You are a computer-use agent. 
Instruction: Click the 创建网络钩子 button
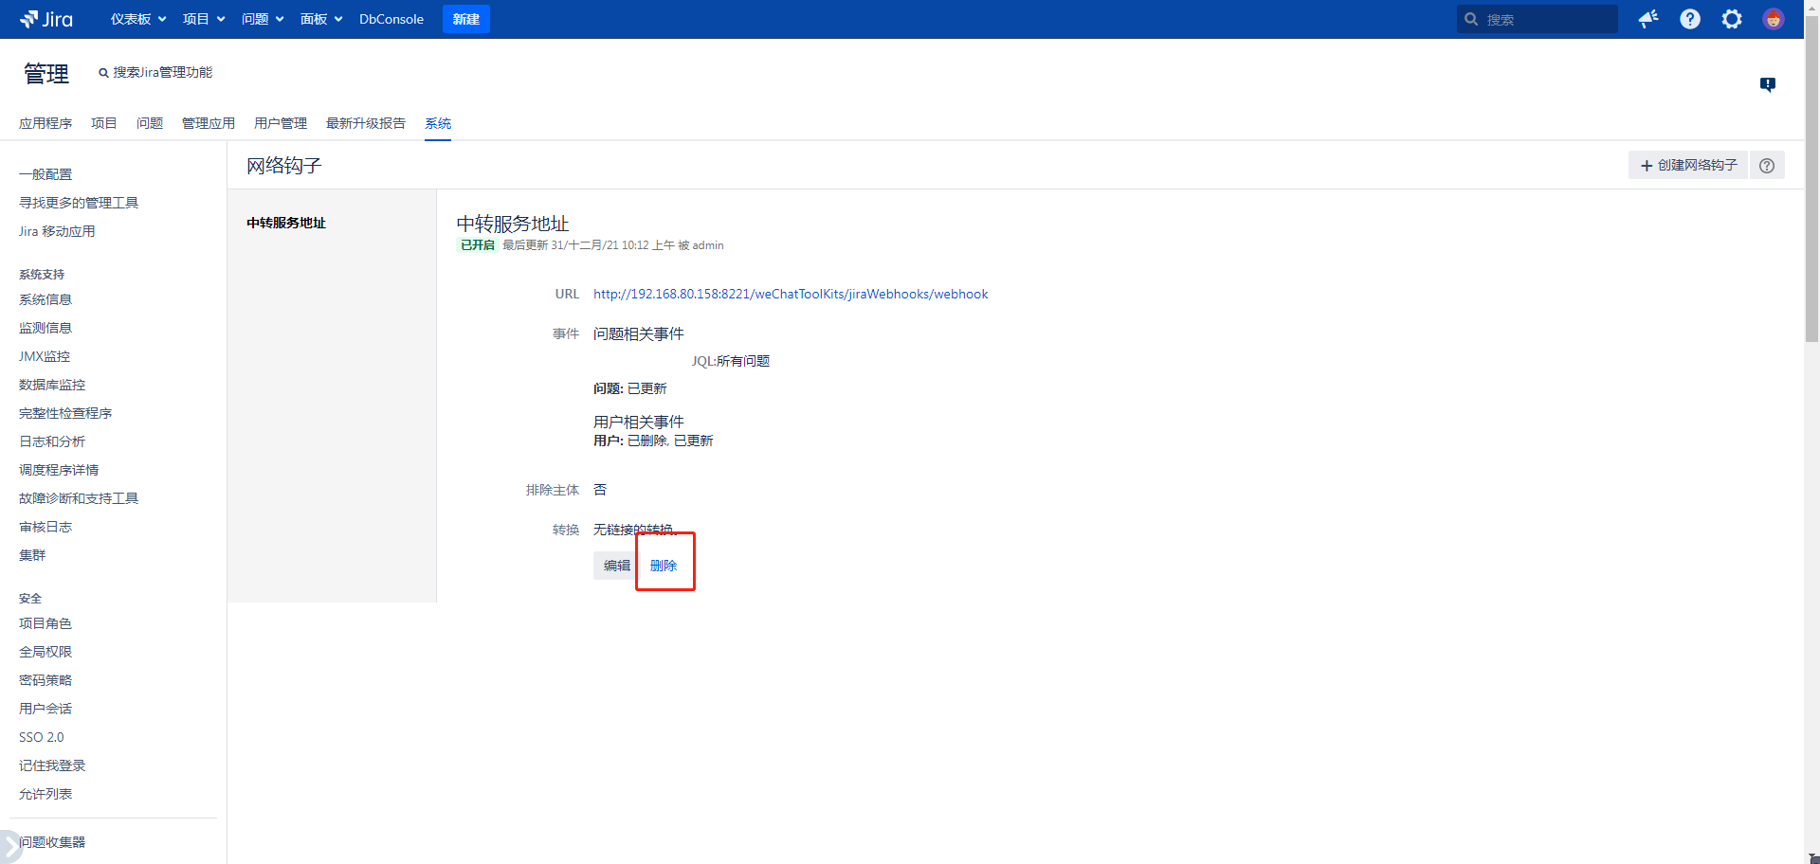coord(1688,166)
